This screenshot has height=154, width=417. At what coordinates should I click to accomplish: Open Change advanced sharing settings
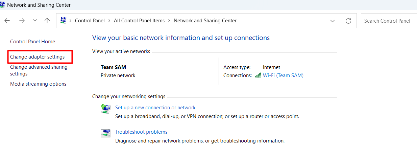pyautogui.click(x=39, y=70)
